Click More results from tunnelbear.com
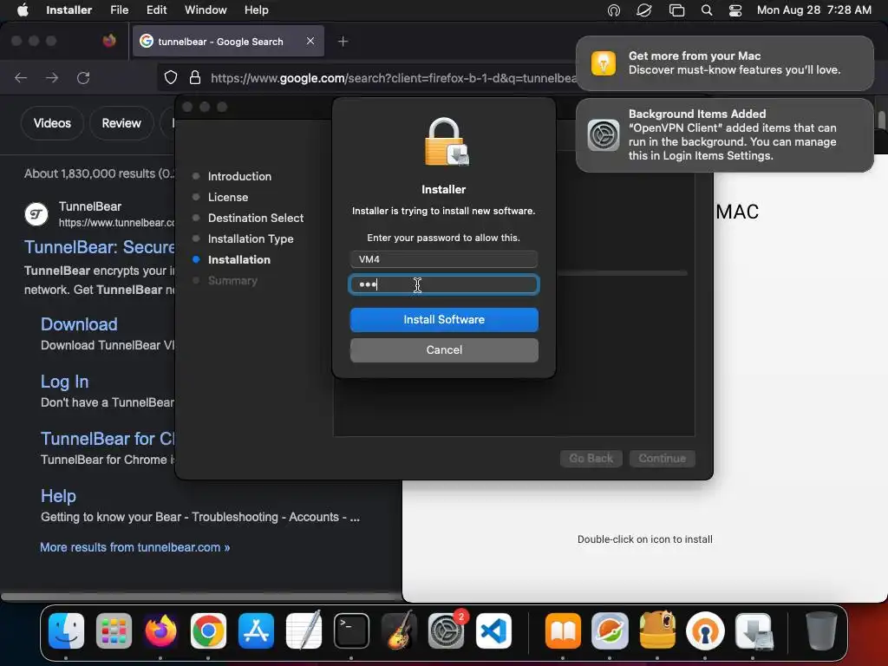 (134, 547)
